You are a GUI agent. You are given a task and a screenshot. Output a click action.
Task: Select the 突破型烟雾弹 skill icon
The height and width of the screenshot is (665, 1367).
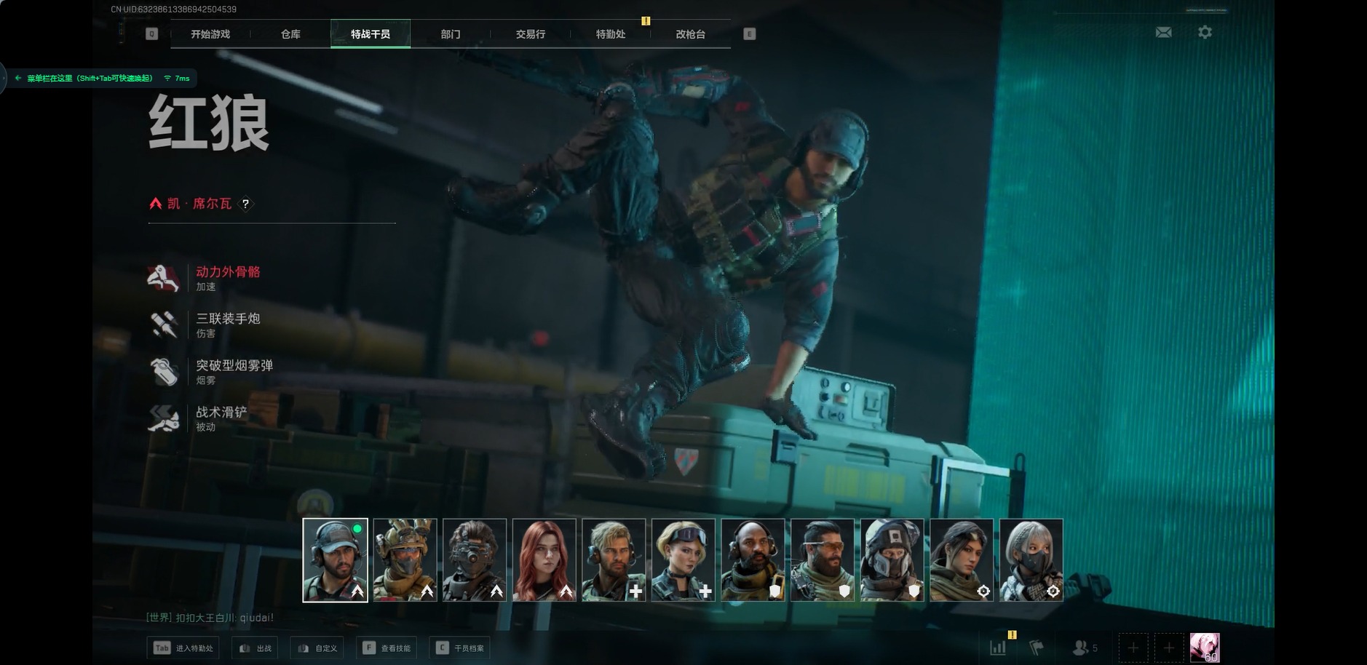(x=163, y=371)
